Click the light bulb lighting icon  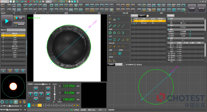[x=20, y=102]
